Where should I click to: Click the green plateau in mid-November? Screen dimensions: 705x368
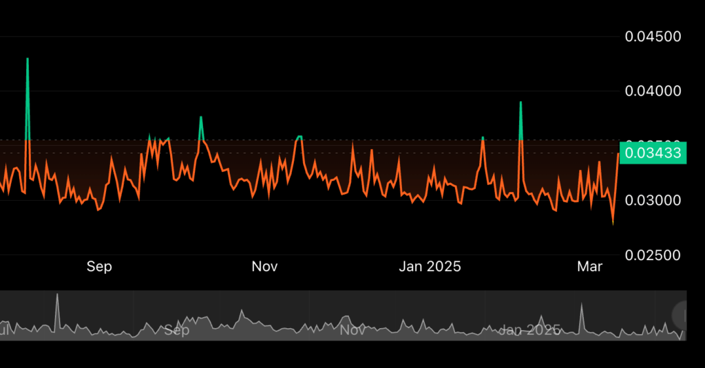(x=299, y=137)
